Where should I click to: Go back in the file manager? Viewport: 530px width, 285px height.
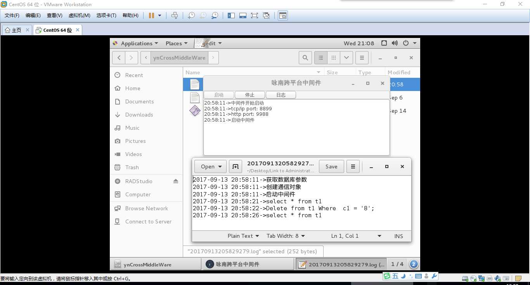coord(119,58)
